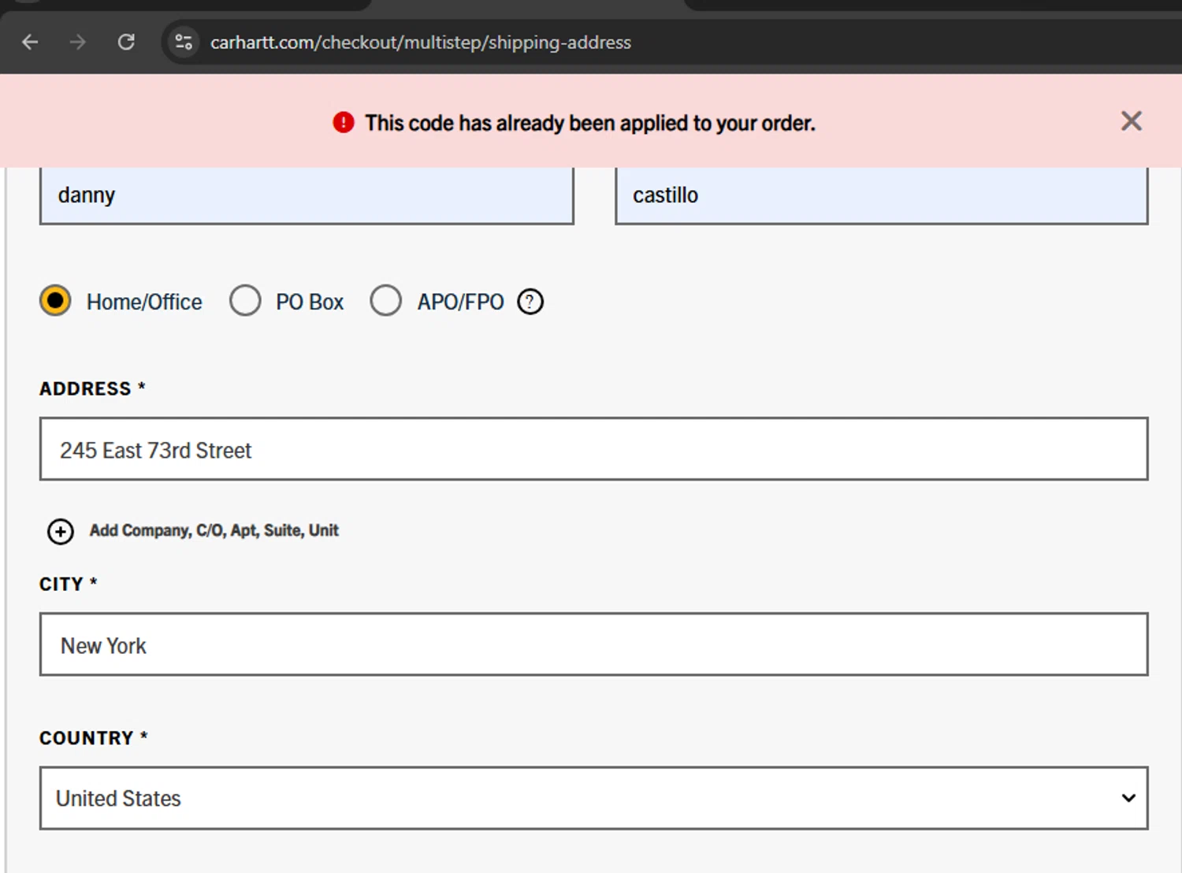Click the last name field with castillo
This screenshot has height=873, width=1182.
[x=881, y=195]
